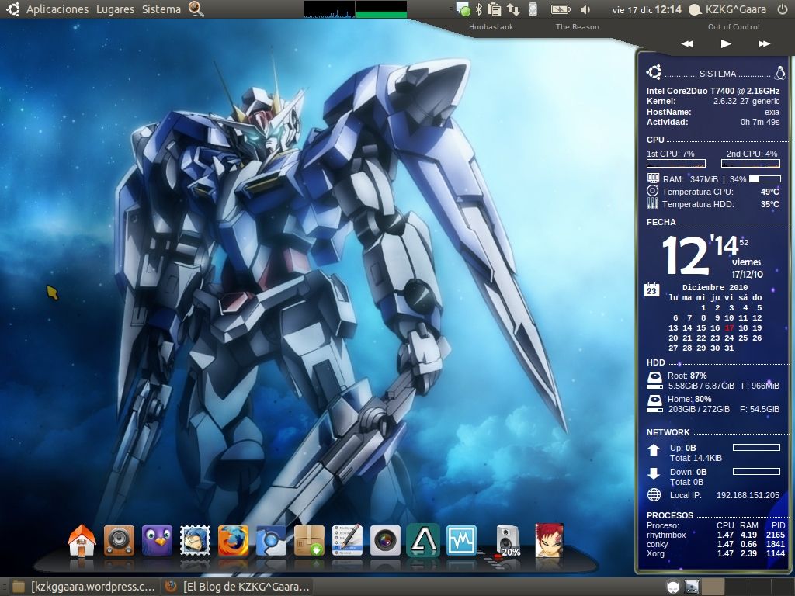Click the highlighted date 17 in the calendar
This screenshot has width=795, height=596.
coord(729,328)
